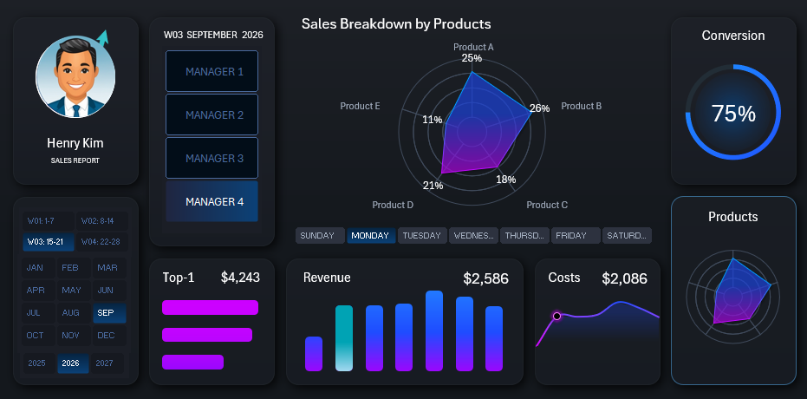
Task: Switch to year 2027
Action: [x=105, y=363]
